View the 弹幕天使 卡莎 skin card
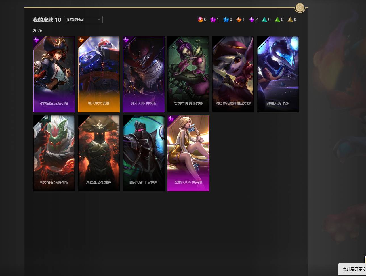Screen dimensions: 366x276 (278, 74)
